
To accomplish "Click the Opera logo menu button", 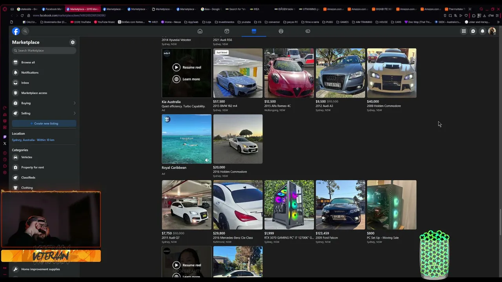I will [5, 9].
